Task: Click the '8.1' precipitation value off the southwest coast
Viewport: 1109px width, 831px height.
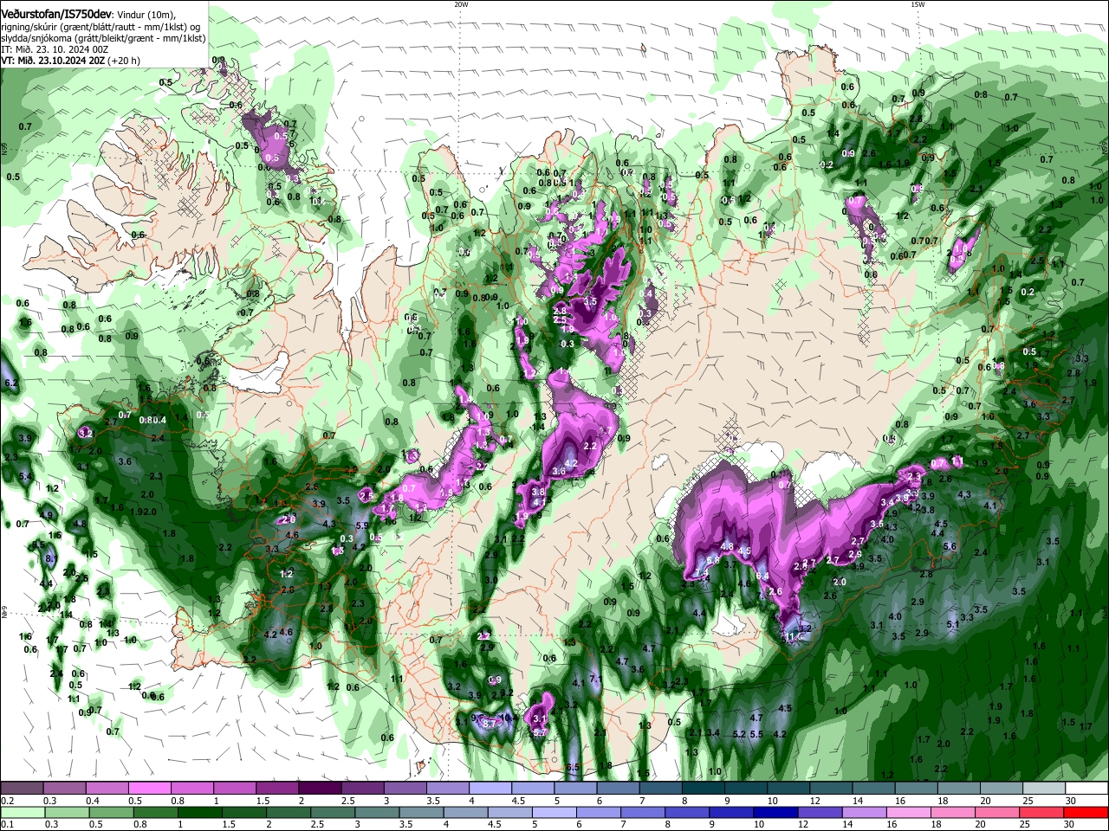Action: click(x=50, y=559)
